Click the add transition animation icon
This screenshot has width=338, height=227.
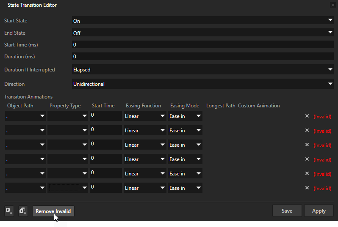coord(9,211)
